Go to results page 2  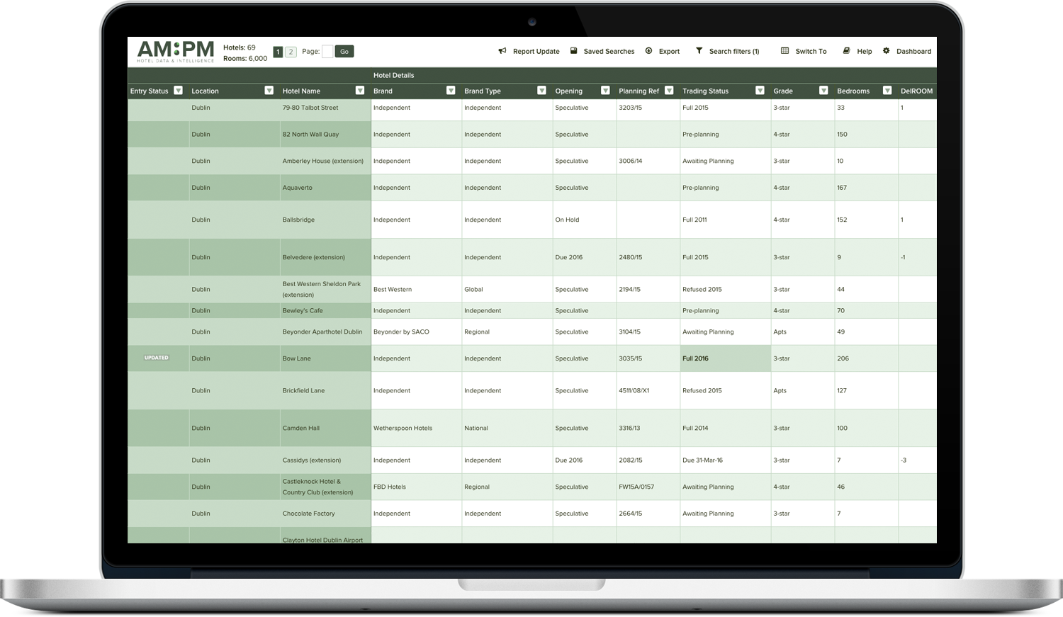pyautogui.click(x=291, y=52)
